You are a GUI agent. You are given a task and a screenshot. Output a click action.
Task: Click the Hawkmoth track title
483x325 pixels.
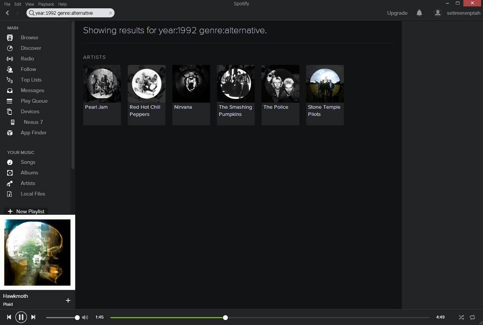click(15, 296)
